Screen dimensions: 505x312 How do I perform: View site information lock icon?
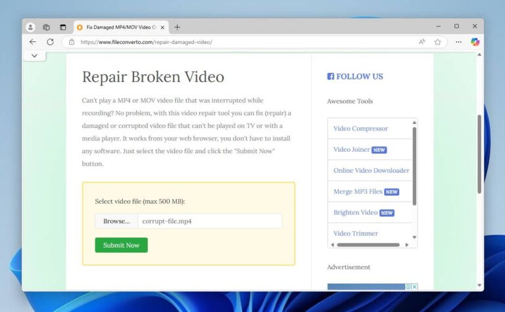pos(72,42)
